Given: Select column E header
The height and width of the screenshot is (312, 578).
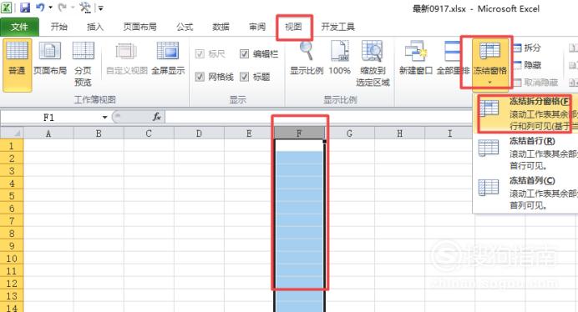Looking at the screenshot, I should point(249,133).
